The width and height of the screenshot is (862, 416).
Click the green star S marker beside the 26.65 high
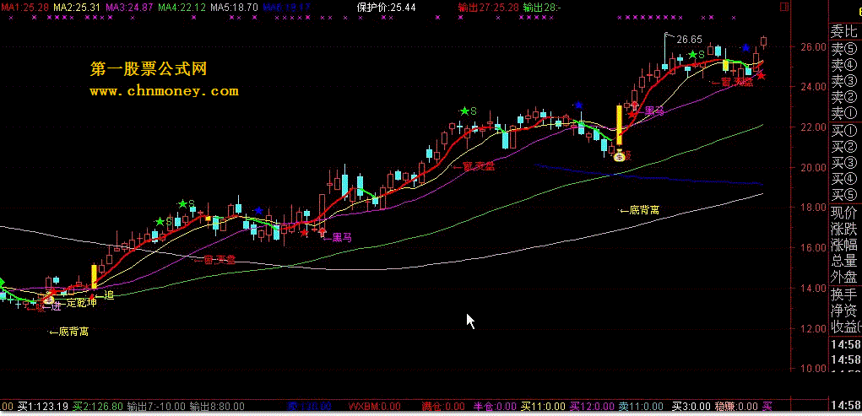pyautogui.click(x=697, y=54)
